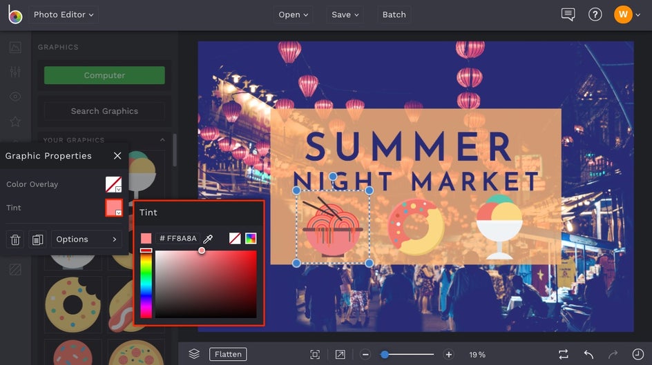The height and width of the screenshot is (365, 652).
Task: Click the green Computer button
Action: [x=104, y=75]
